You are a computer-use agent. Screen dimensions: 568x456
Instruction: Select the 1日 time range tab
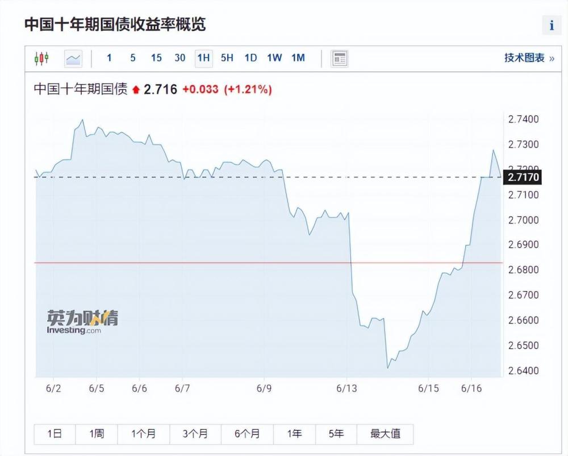pyautogui.click(x=55, y=434)
